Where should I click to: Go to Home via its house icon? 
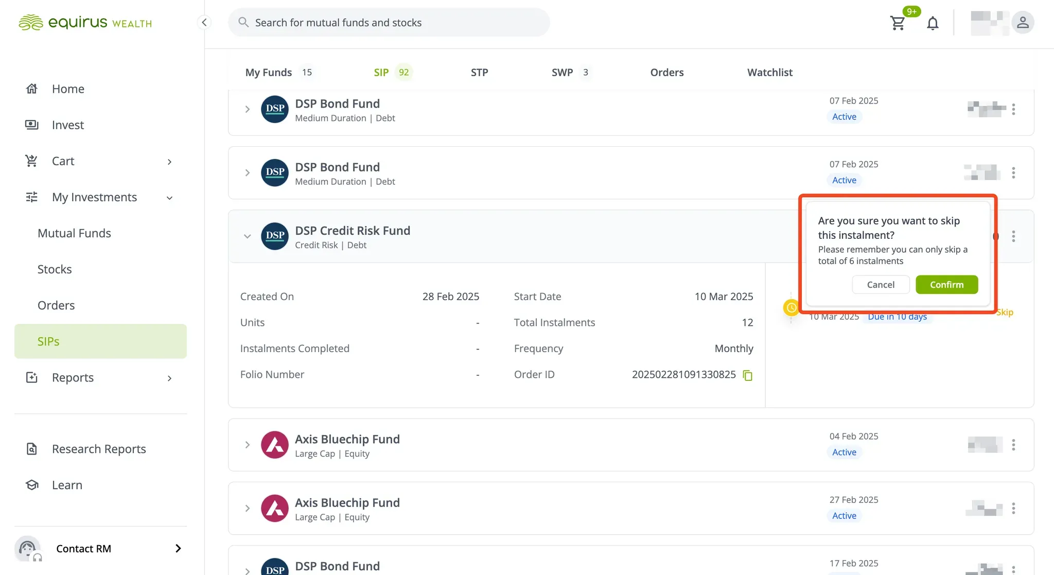pyautogui.click(x=32, y=89)
